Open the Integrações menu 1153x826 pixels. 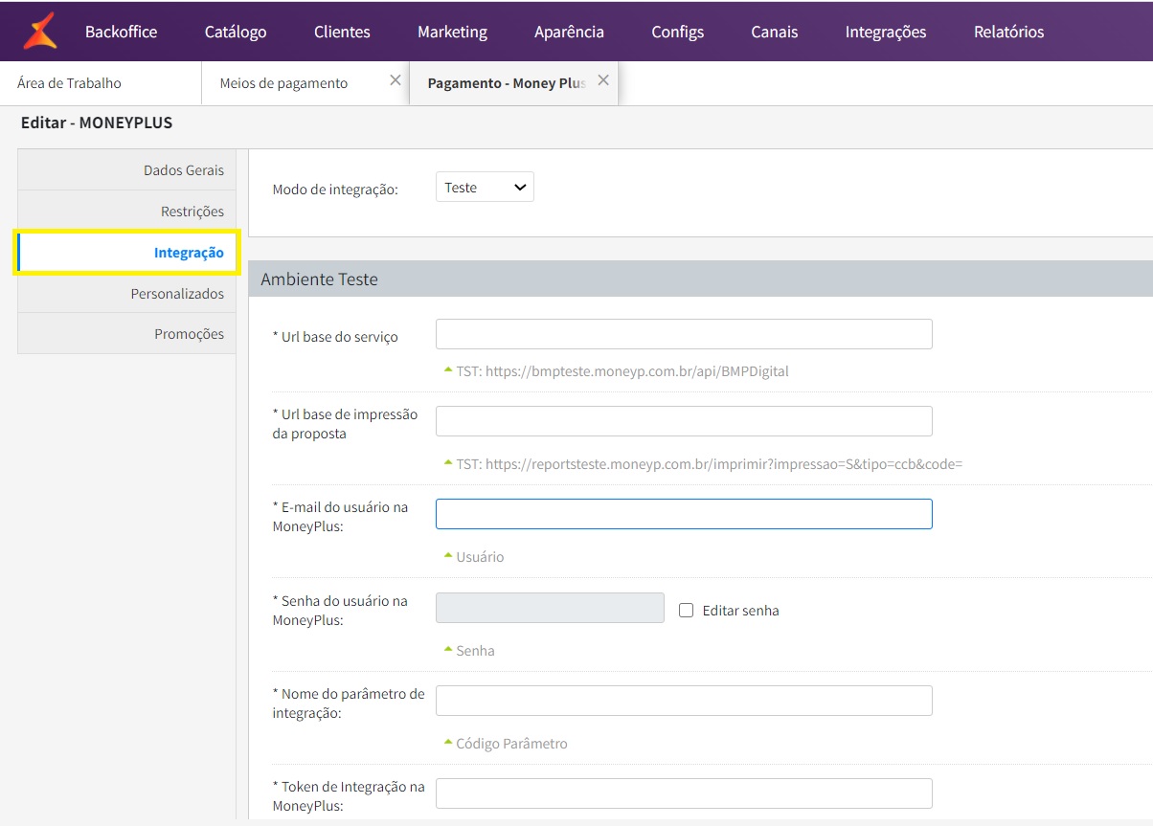pyautogui.click(x=886, y=32)
